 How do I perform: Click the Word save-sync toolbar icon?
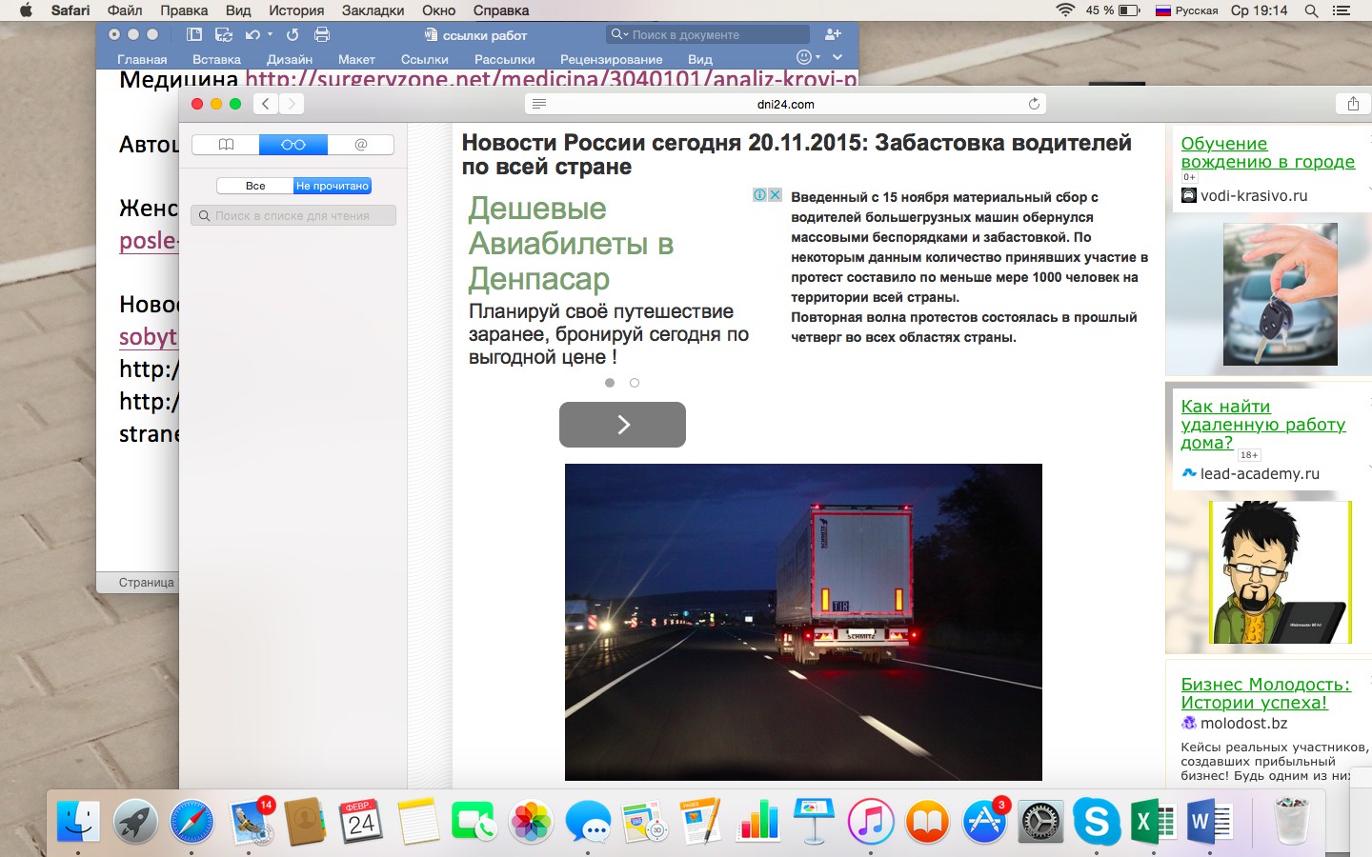click(224, 34)
